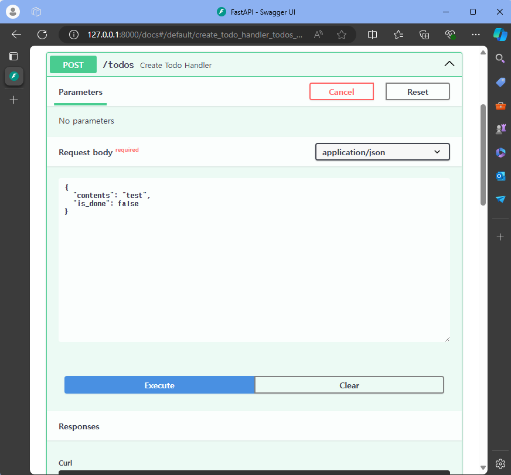
Task: Collapse the POST /todos operation chevron
Action: 449,64
